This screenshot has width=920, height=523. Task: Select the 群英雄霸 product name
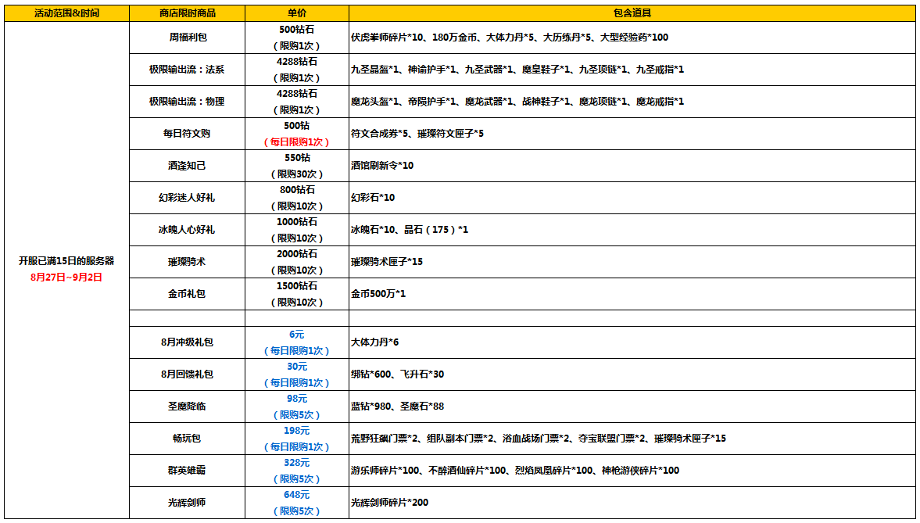tap(187, 471)
